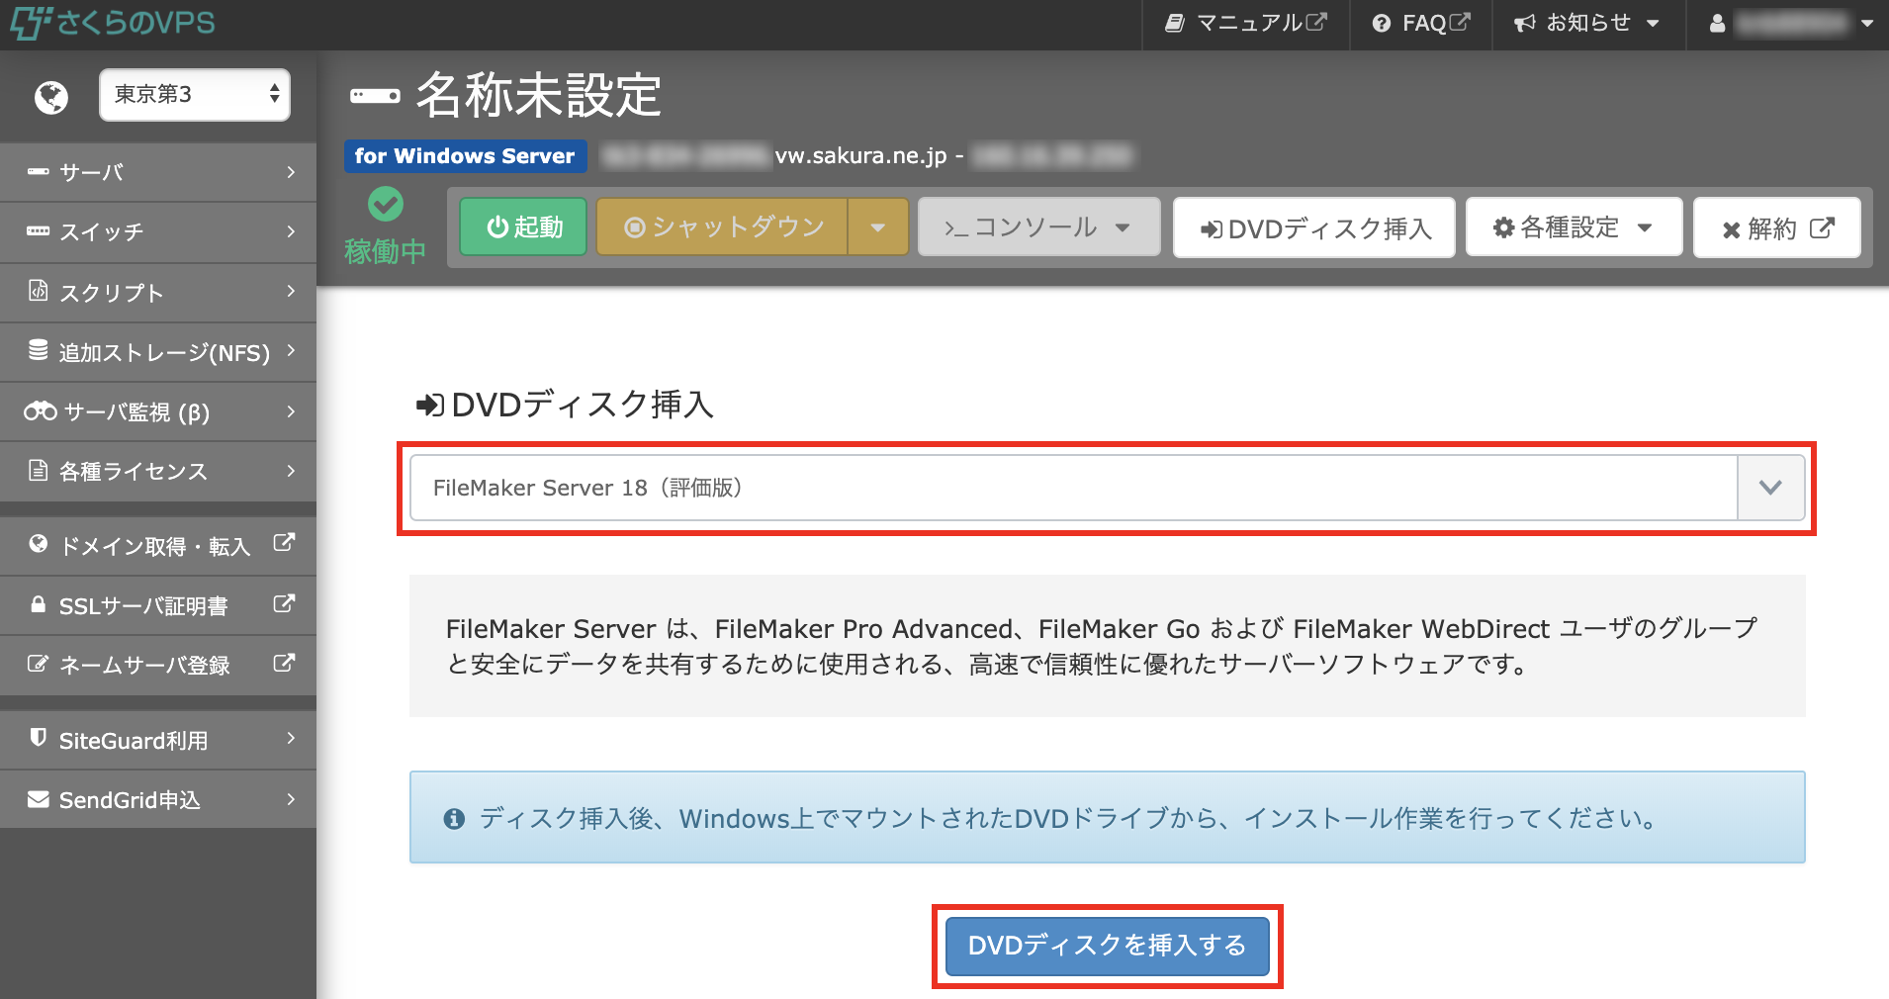Open the 東京第3 region selector

tap(195, 95)
